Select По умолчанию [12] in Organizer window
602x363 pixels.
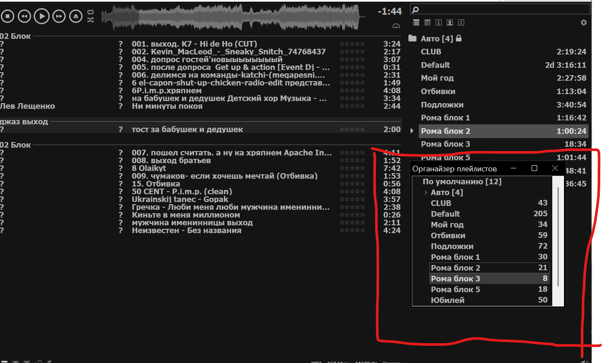(462, 182)
